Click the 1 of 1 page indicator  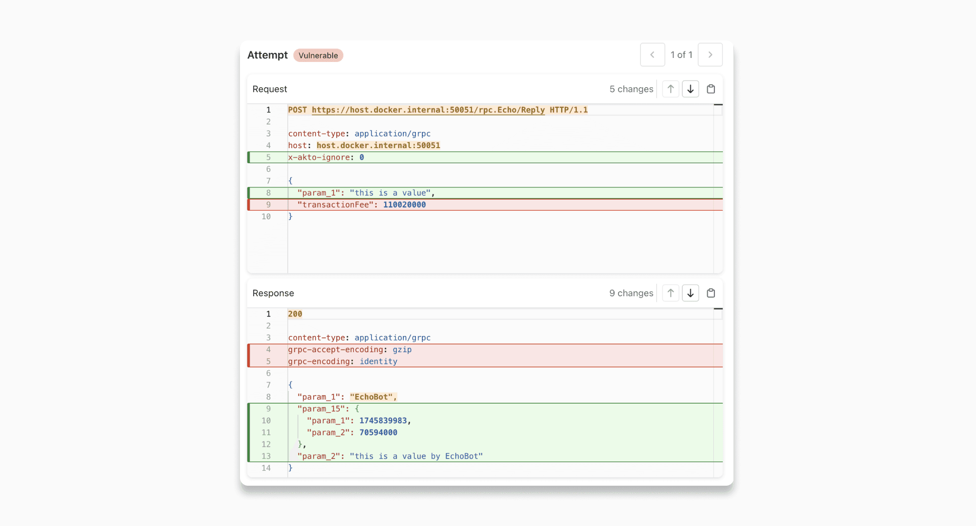pyautogui.click(x=682, y=54)
